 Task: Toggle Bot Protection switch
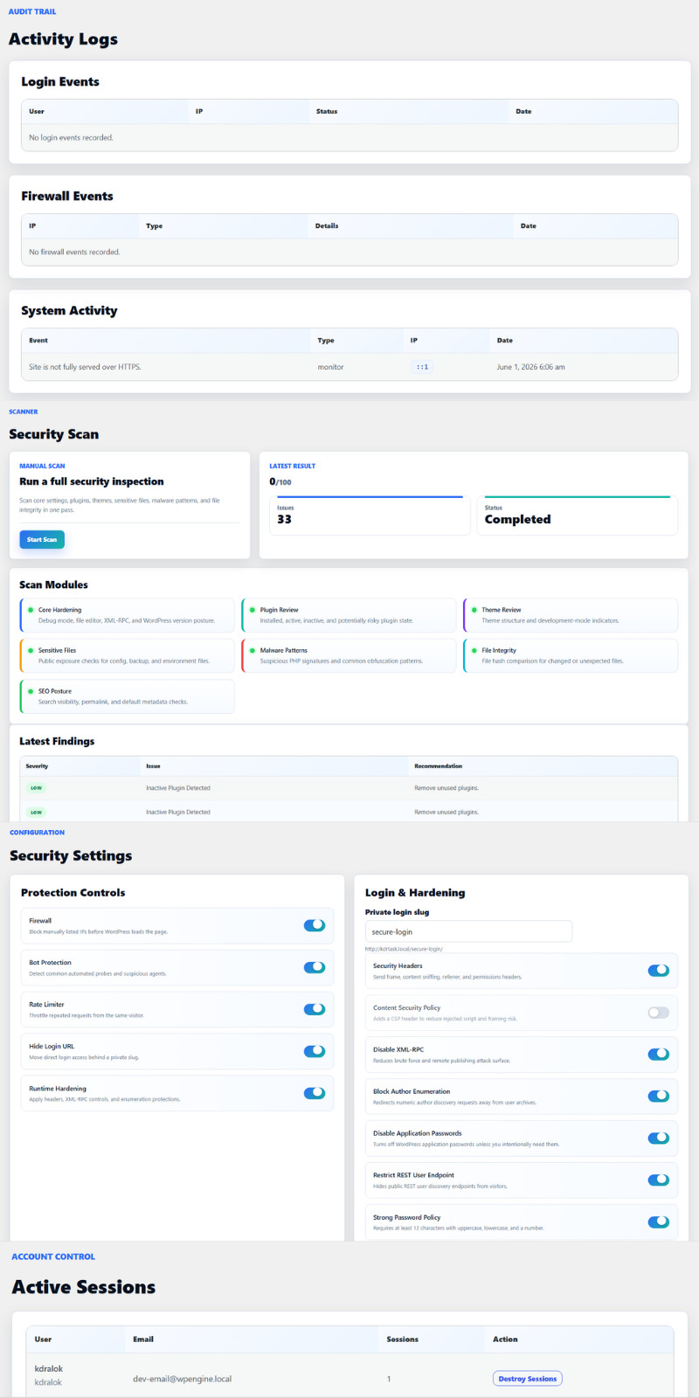click(315, 966)
